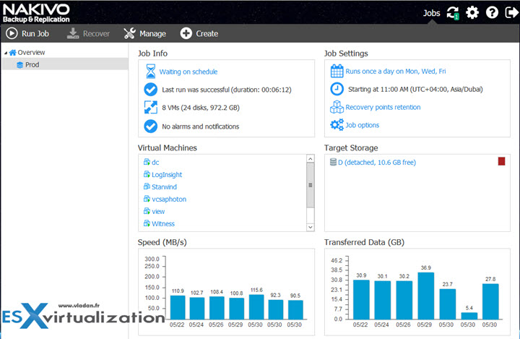Screen dimensions: 520x339
Task: Open the help question mark icon
Action: tap(492, 13)
